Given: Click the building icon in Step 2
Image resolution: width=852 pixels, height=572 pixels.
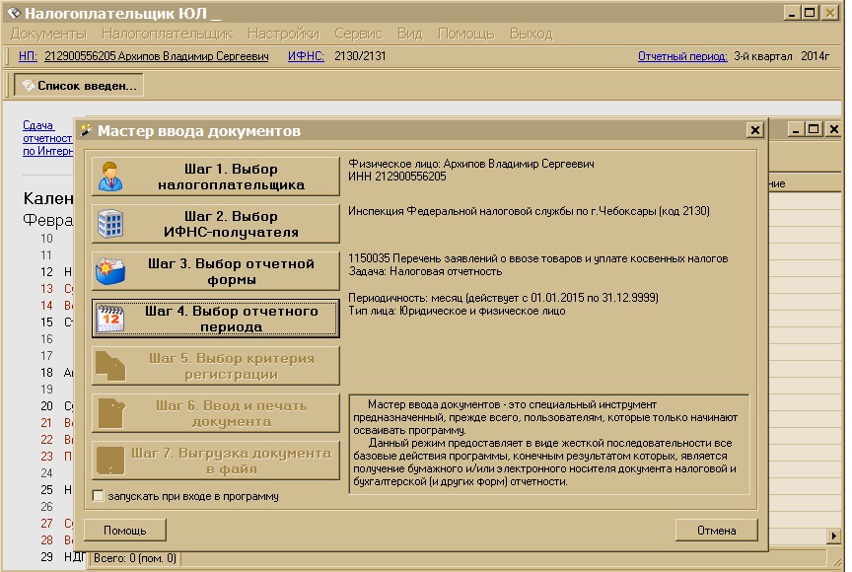Looking at the screenshot, I should (109, 225).
